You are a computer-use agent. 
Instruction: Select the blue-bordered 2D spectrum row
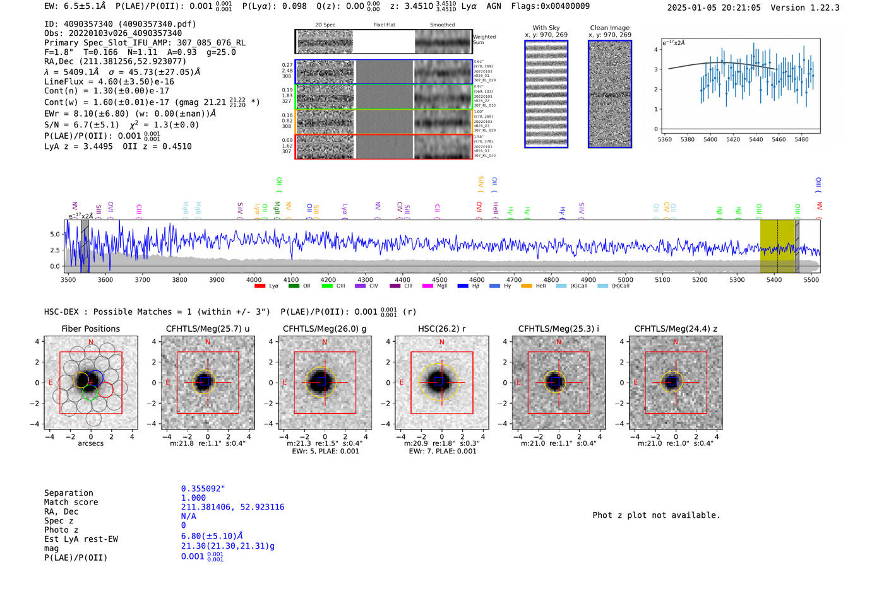click(x=384, y=72)
